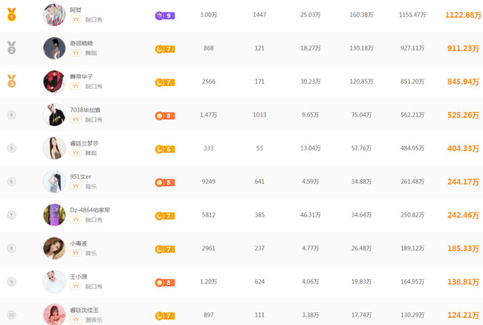Click the level 7 badge for 睿廷沈佳玉
The image size is (483, 325).
(165, 316)
